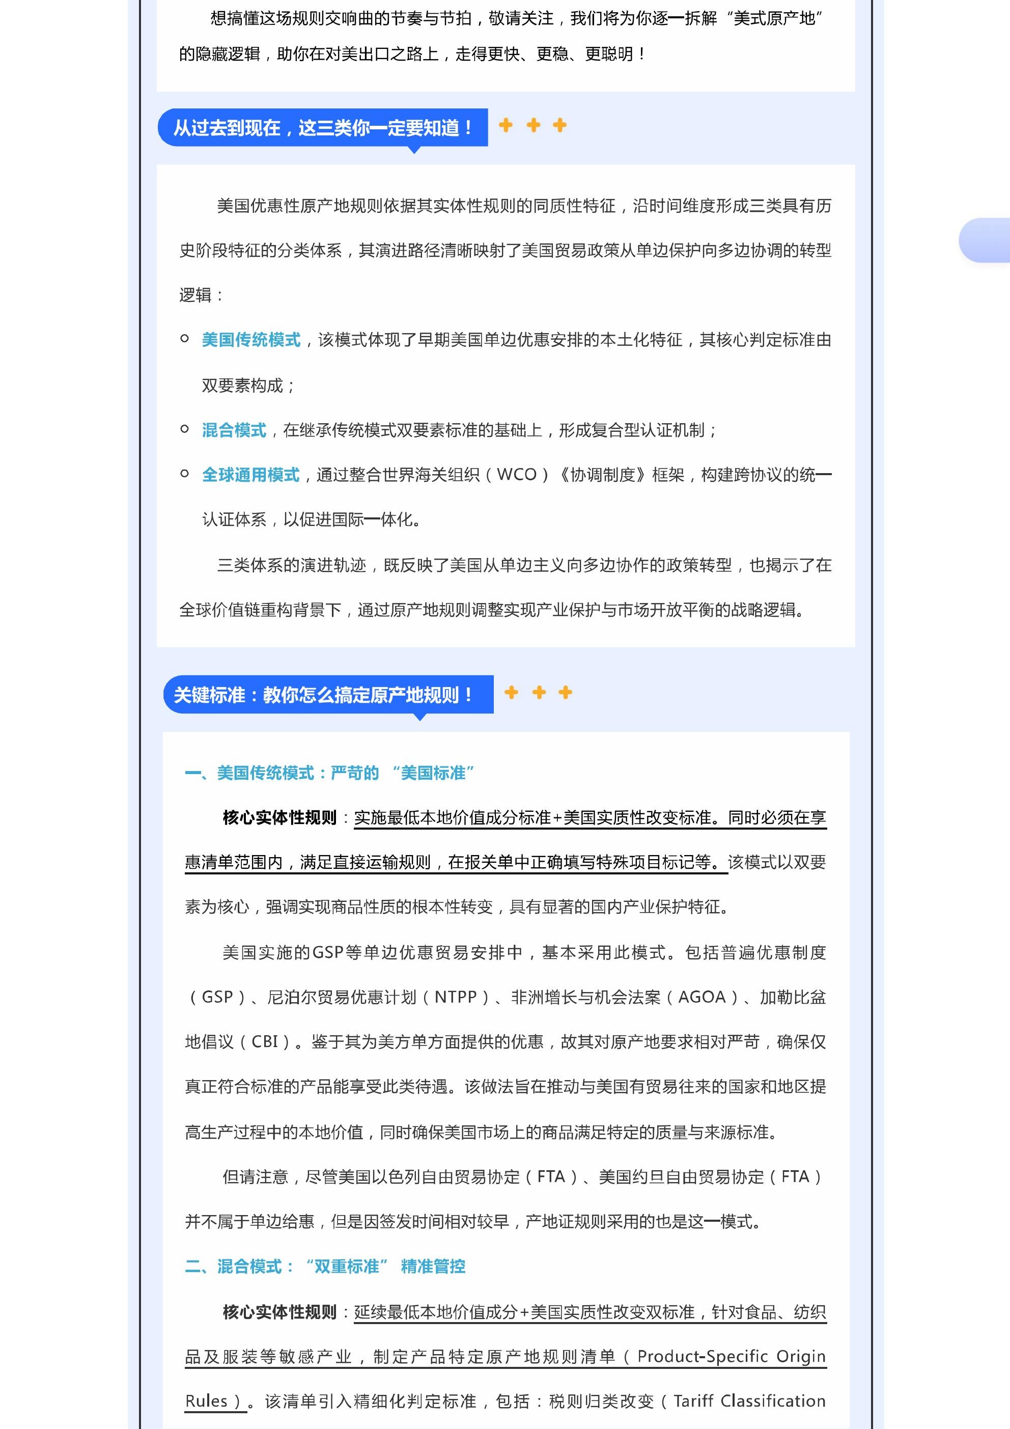The width and height of the screenshot is (1010, 1429).
Task: Click the downward arrow under the "关键标准" banner
Action: [419, 717]
